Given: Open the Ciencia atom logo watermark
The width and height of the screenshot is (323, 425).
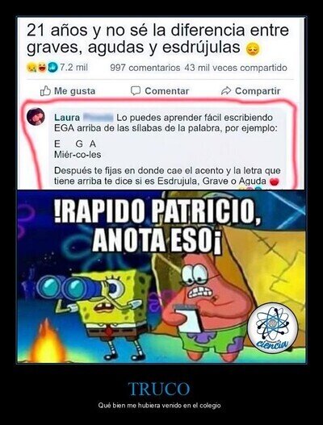Looking at the screenshot, I should point(272,328).
